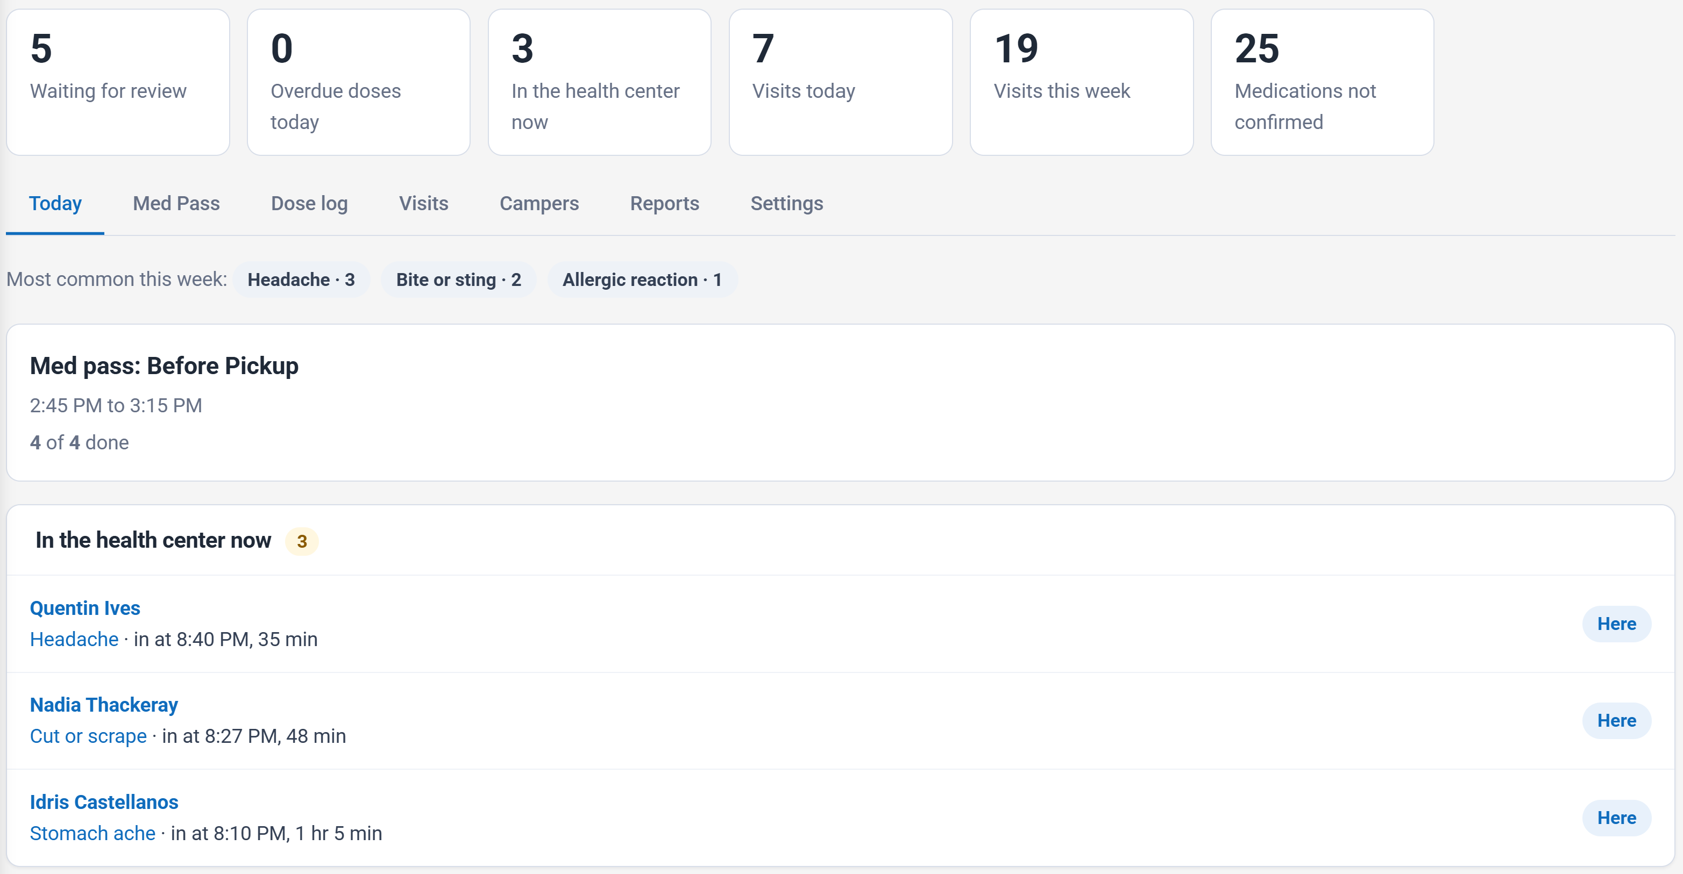1683x874 pixels.
Task: Open the Cut or scrape visit link
Action: click(88, 736)
